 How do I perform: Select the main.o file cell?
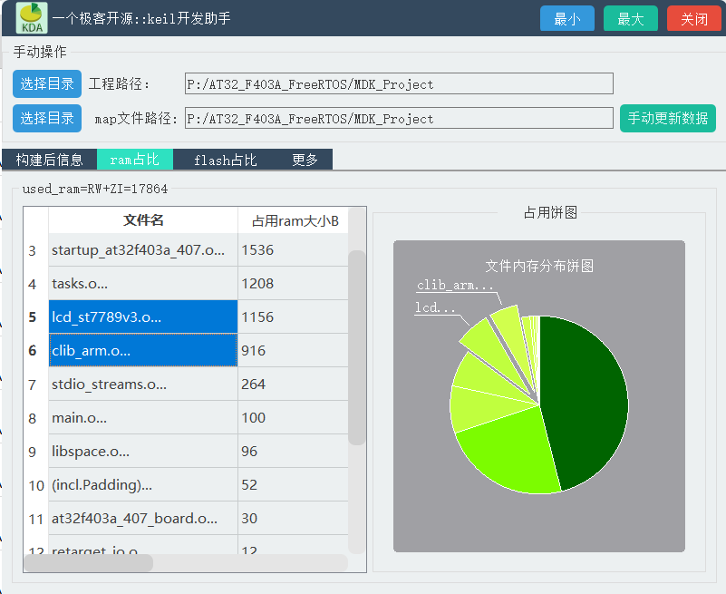143,417
